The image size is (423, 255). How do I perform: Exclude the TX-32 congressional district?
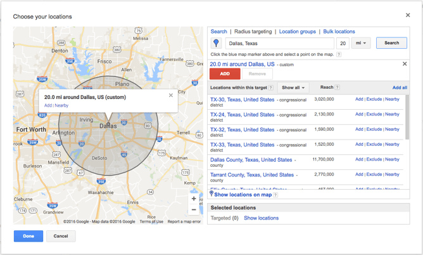pyautogui.click(x=374, y=129)
